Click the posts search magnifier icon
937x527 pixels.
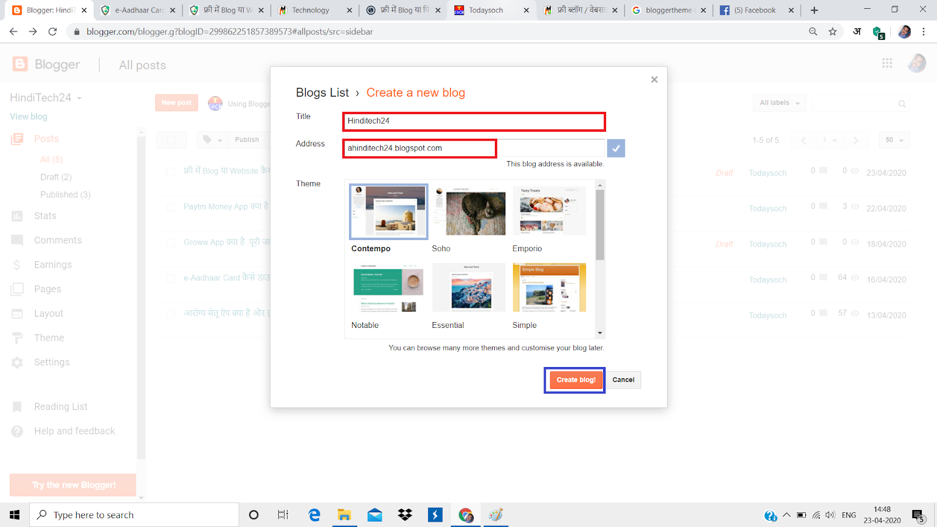point(902,104)
